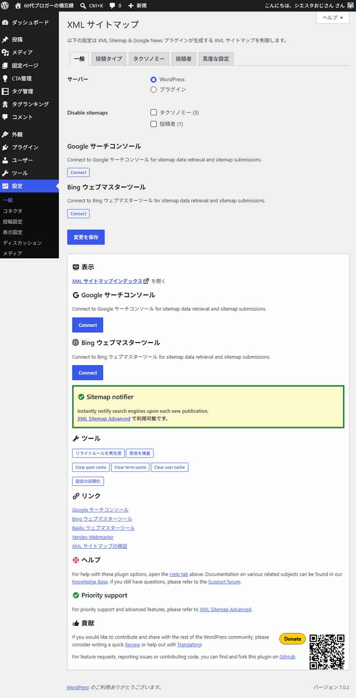Click the タグランキング award icon

[5, 104]
